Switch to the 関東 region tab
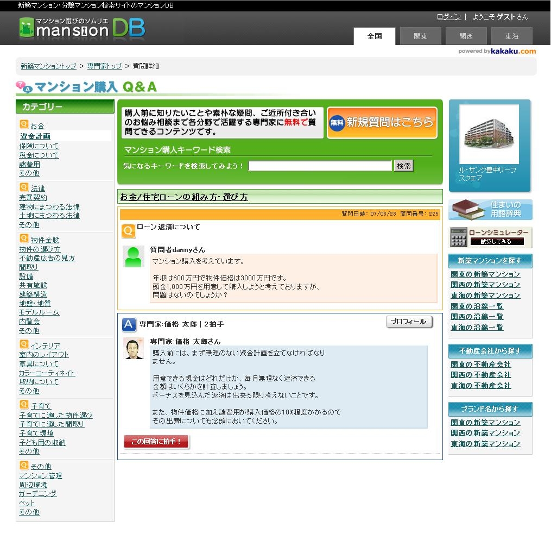 420,36
